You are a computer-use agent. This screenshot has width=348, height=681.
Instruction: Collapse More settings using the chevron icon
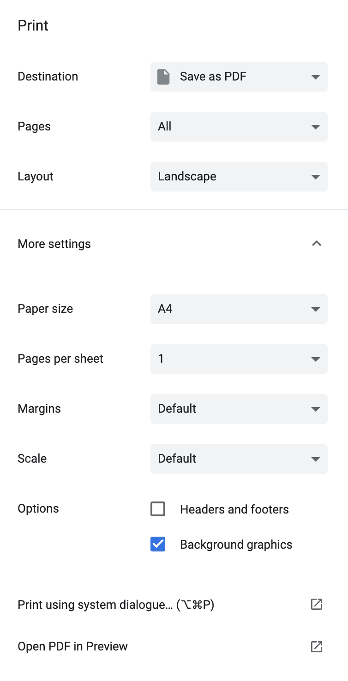pos(316,243)
